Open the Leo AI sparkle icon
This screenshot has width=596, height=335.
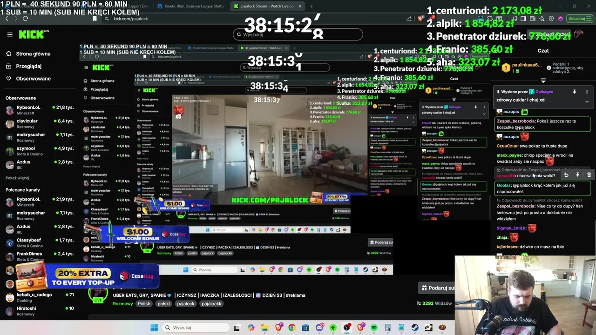tap(542, 19)
